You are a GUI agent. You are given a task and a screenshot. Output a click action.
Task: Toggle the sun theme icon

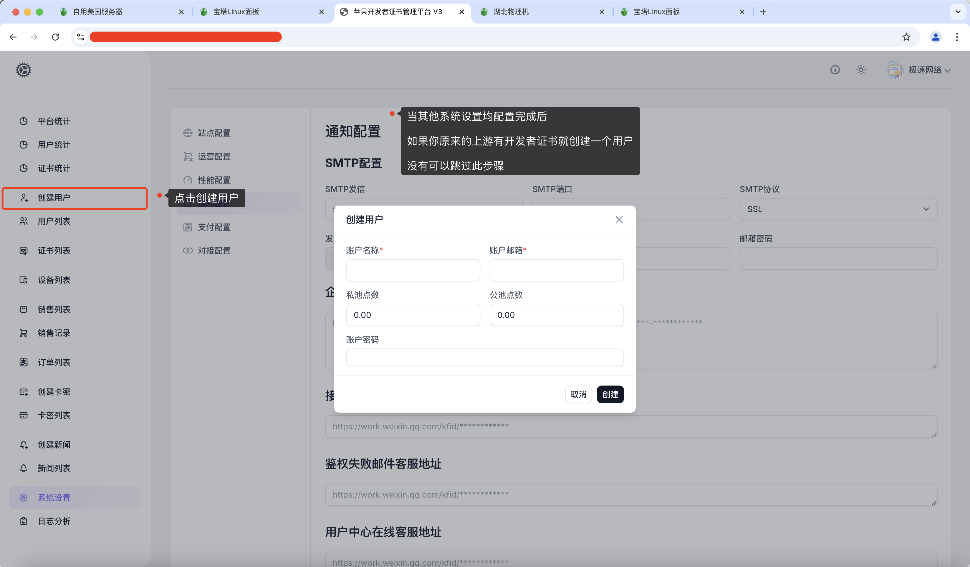coord(861,70)
